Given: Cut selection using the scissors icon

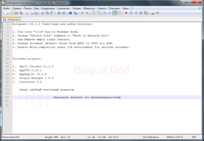Looking at the screenshot, I should (42, 13).
